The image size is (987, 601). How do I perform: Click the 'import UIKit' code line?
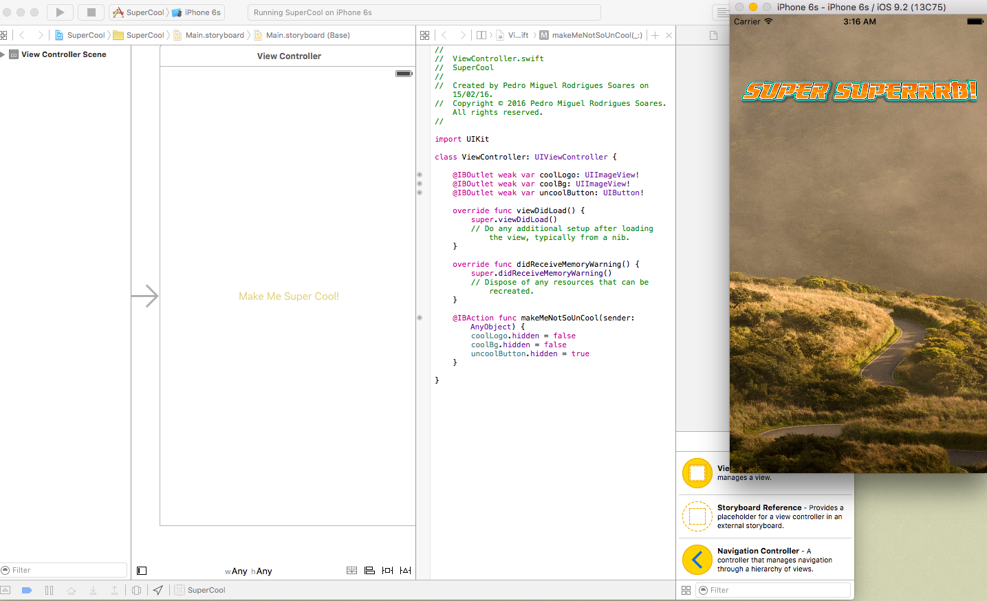[x=462, y=139]
